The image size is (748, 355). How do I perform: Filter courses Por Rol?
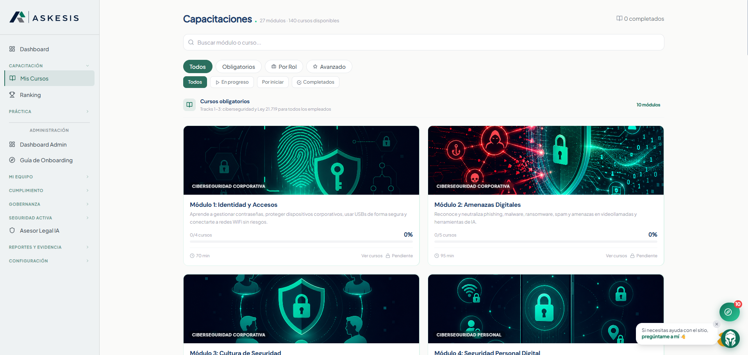[x=284, y=66]
